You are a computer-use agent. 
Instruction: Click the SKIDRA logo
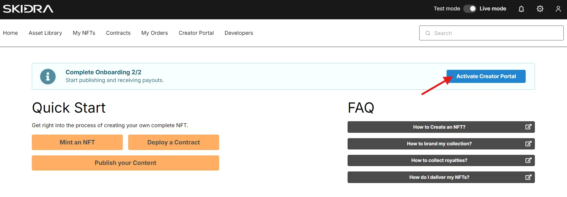[x=28, y=9]
